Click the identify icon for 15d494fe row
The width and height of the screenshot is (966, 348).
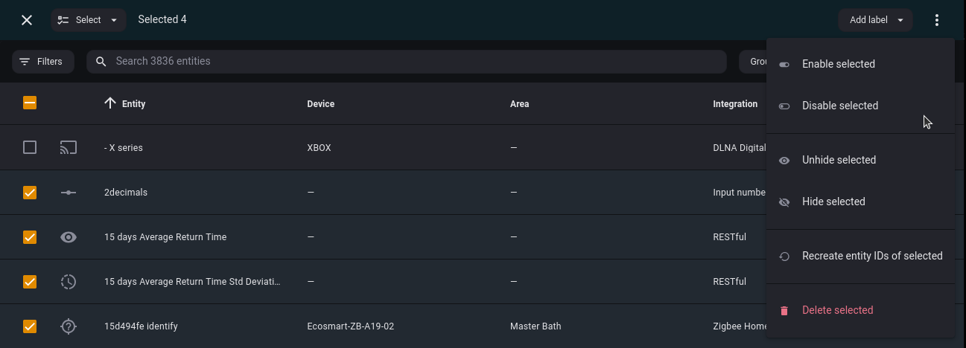(69, 326)
